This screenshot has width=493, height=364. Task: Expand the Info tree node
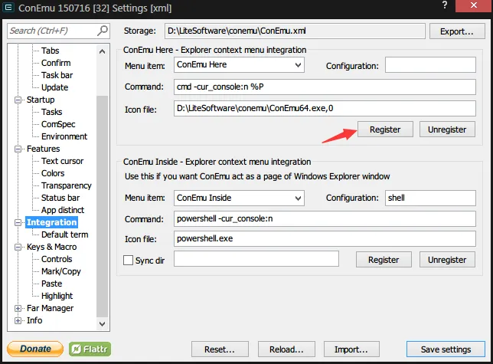[x=18, y=321]
